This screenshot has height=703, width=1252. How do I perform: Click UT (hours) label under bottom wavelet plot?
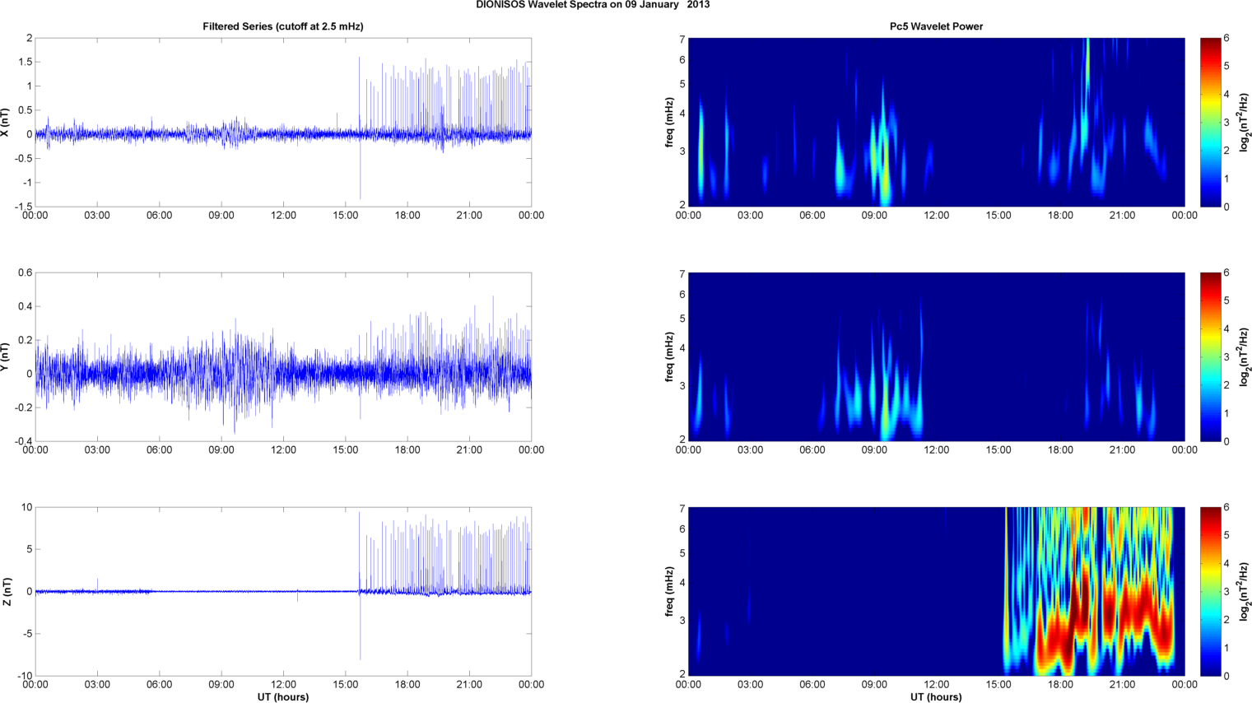pos(936,697)
